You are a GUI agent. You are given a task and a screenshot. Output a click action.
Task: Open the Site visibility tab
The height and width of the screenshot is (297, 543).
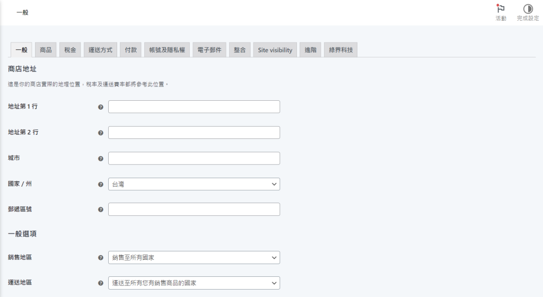click(x=275, y=50)
